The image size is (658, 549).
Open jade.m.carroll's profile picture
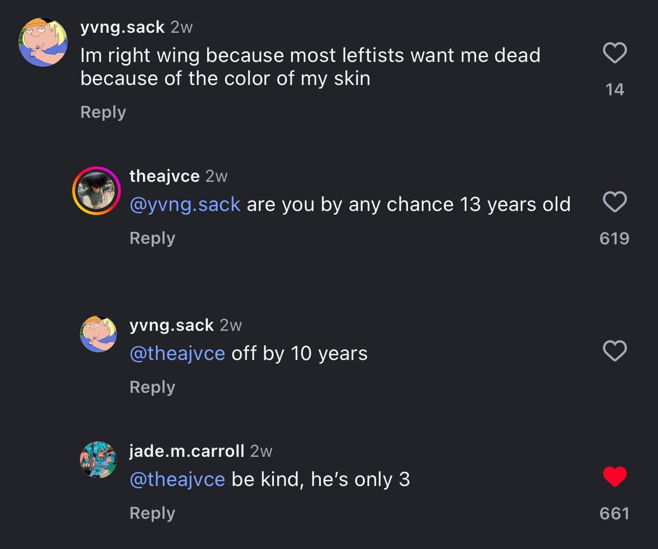pyautogui.click(x=98, y=460)
